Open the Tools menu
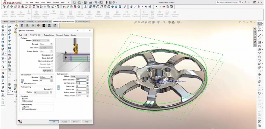Viewport: 266px width, 129px height. coord(49,2)
